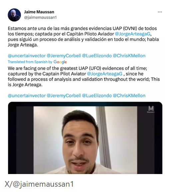Click the original Spanish tweet text

[x=83, y=37]
